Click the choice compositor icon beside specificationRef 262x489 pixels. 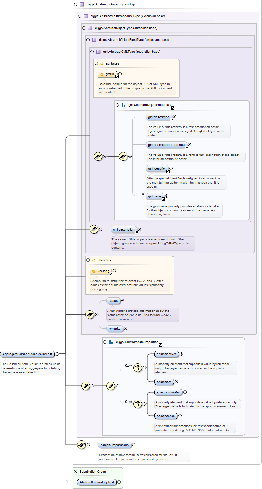pos(138,404)
